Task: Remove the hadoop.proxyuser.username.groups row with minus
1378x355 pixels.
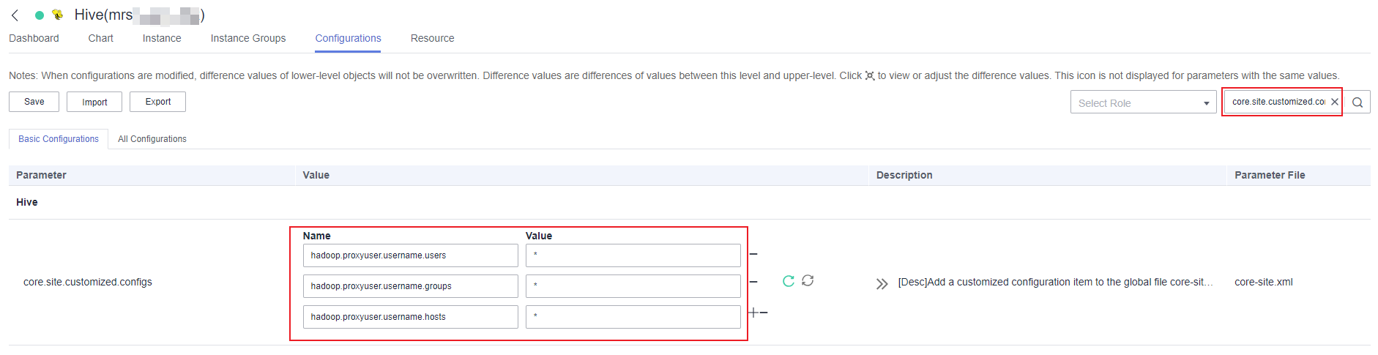Action: 753,282
